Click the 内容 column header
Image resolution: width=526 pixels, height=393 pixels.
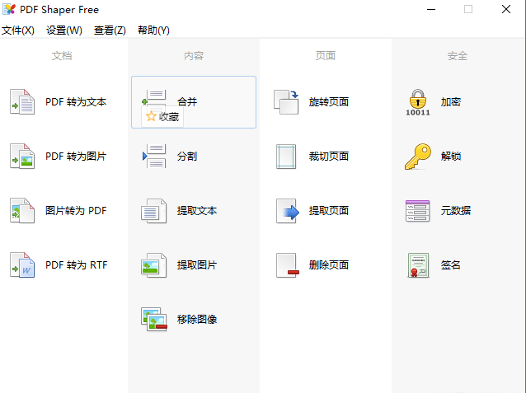click(x=194, y=56)
